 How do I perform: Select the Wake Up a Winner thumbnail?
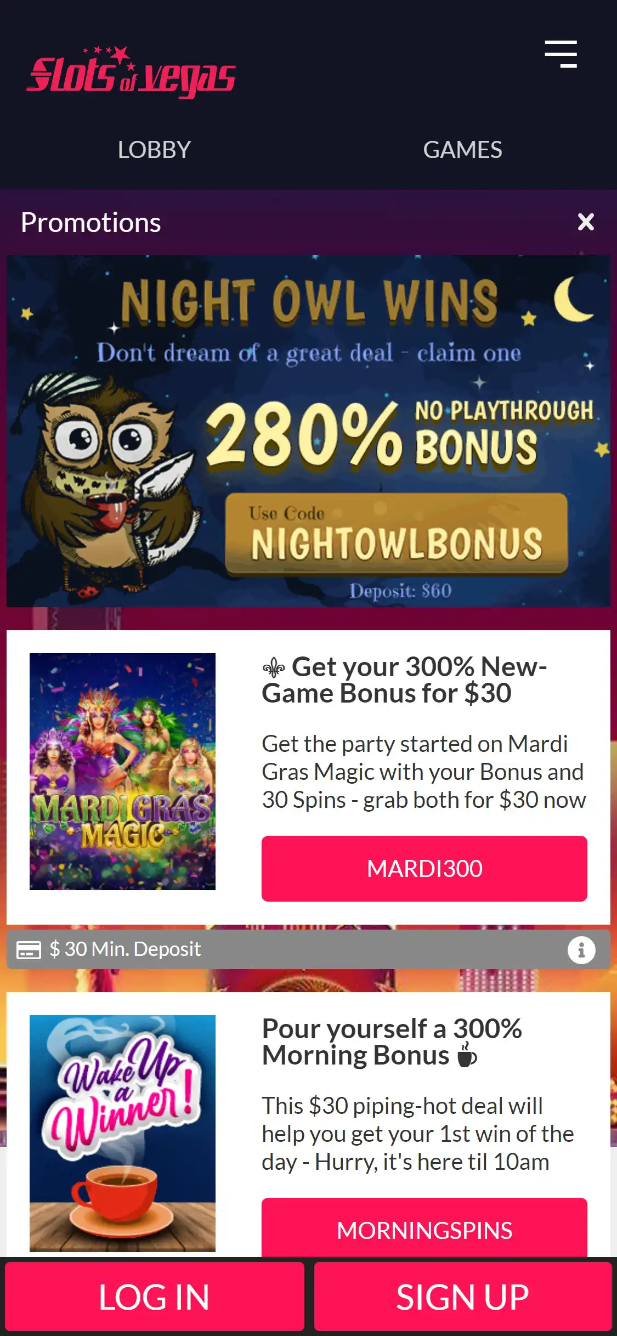tap(122, 1133)
